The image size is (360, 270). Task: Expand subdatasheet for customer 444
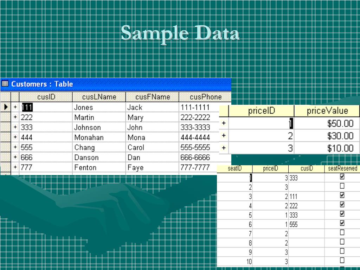click(x=15, y=137)
